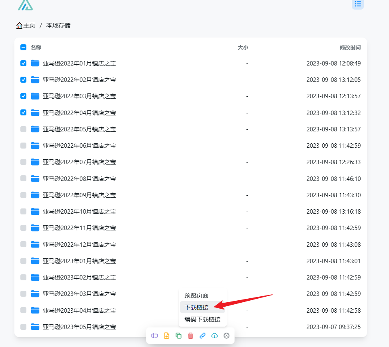The width and height of the screenshot is (389, 347).
Task: Sort by the 修改时间 column header
Action: click(350, 48)
